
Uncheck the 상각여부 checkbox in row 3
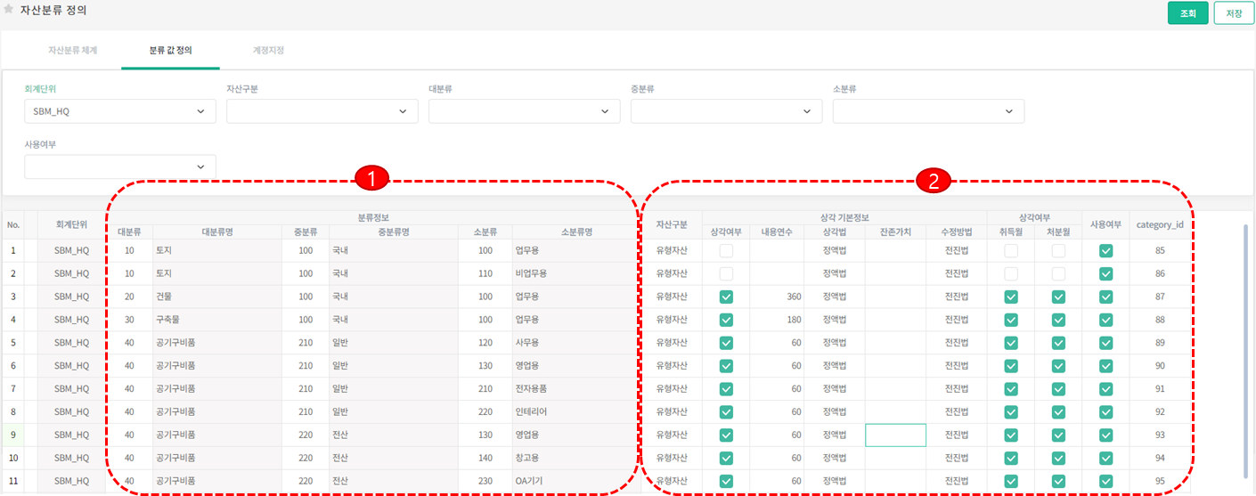[726, 297]
